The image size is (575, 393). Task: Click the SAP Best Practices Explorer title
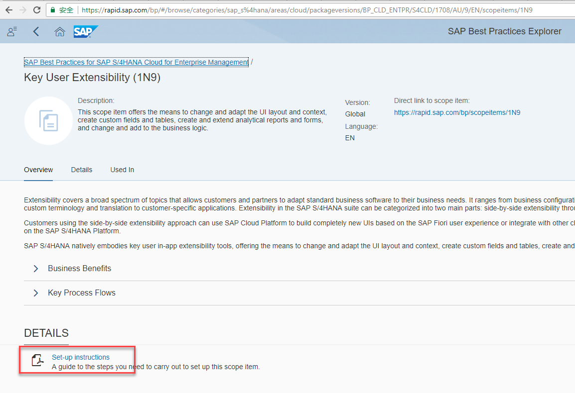point(505,31)
